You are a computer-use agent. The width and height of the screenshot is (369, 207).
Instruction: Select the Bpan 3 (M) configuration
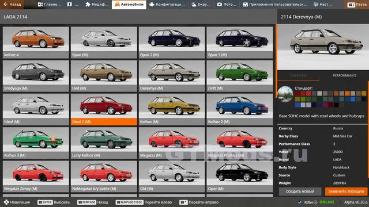point(240,43)
